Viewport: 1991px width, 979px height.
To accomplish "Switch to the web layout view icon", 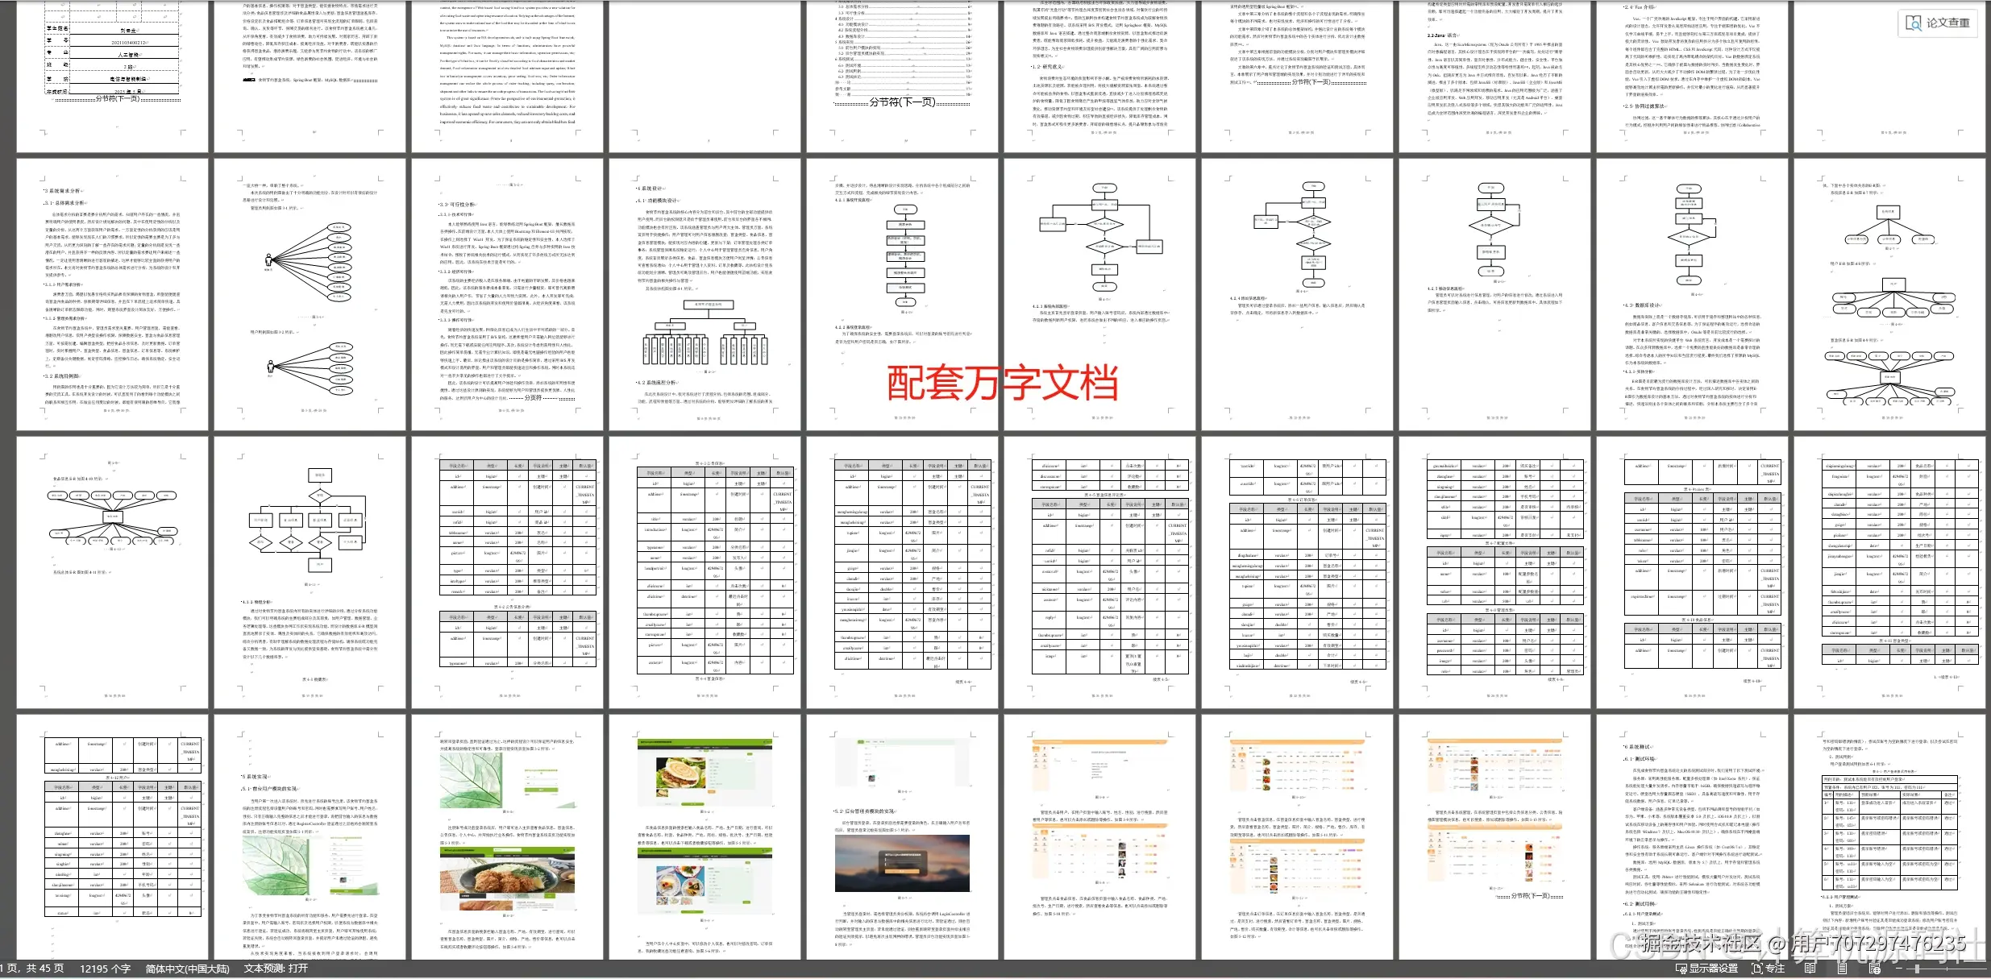I will [1875, 969].
